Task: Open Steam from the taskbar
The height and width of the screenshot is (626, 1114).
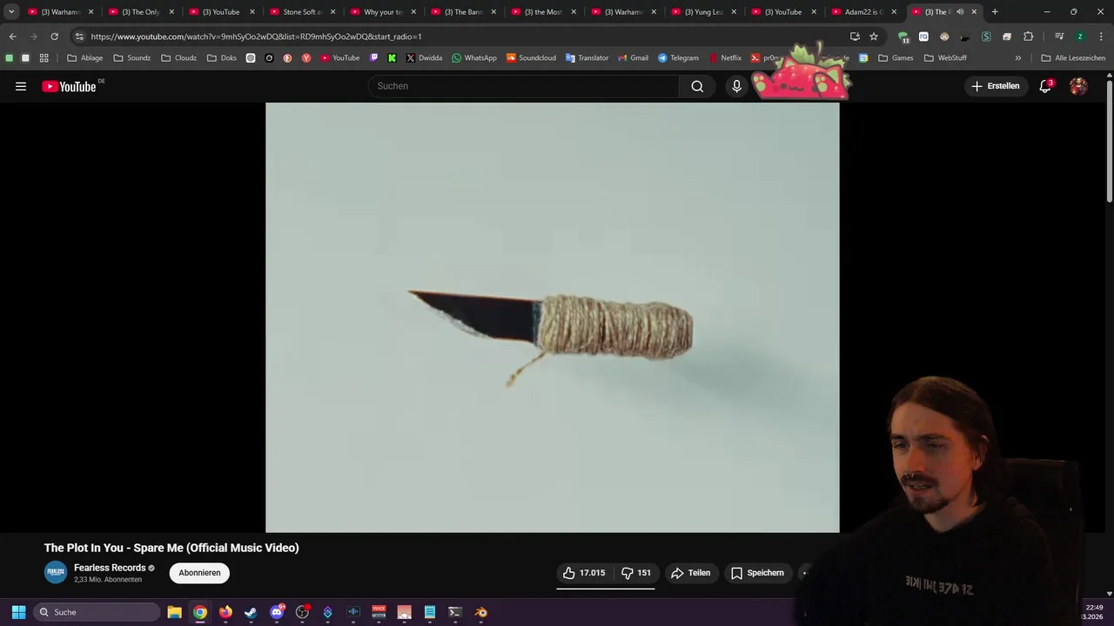Action: 251,612
